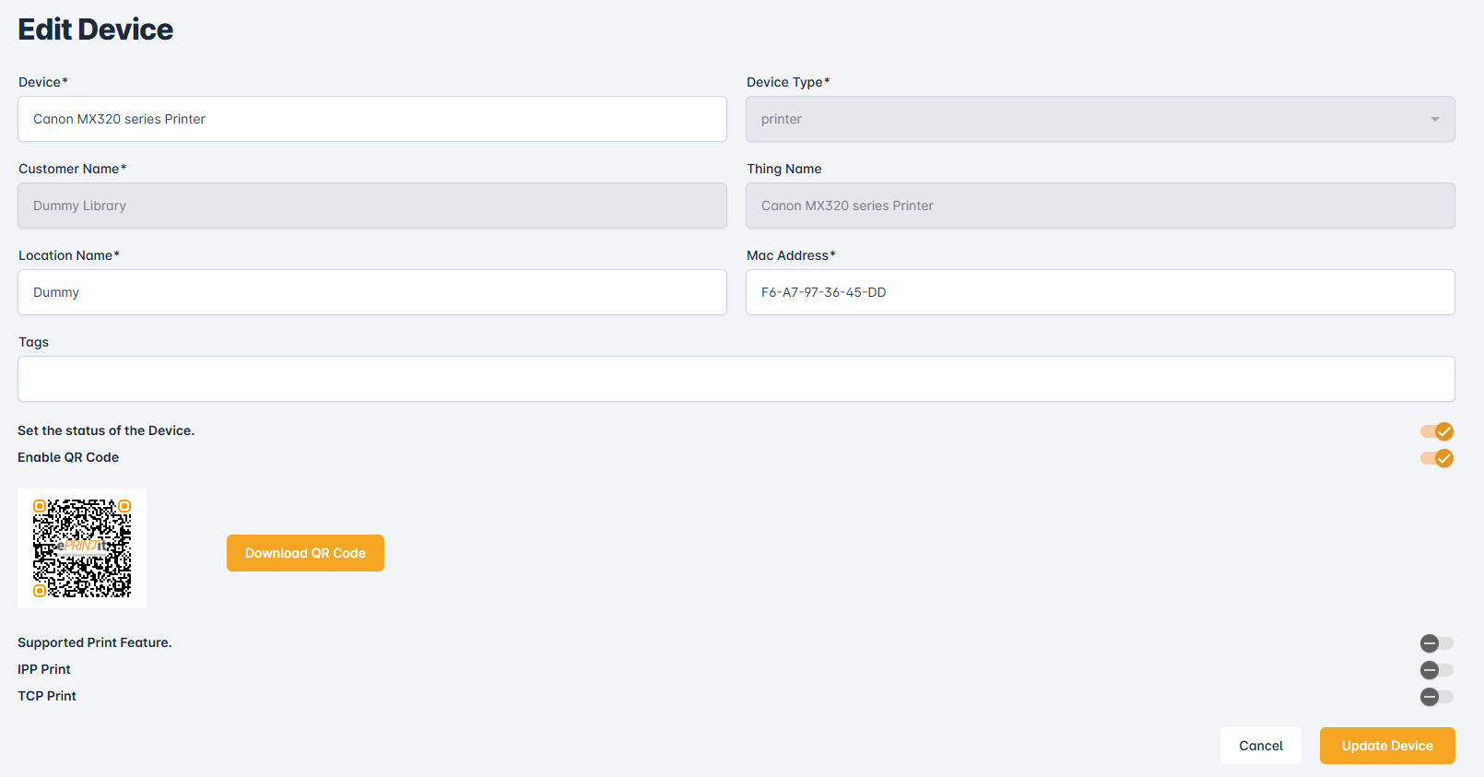Toggle the device status switch
1484x777 pixels.
(x=1436, y=431)
